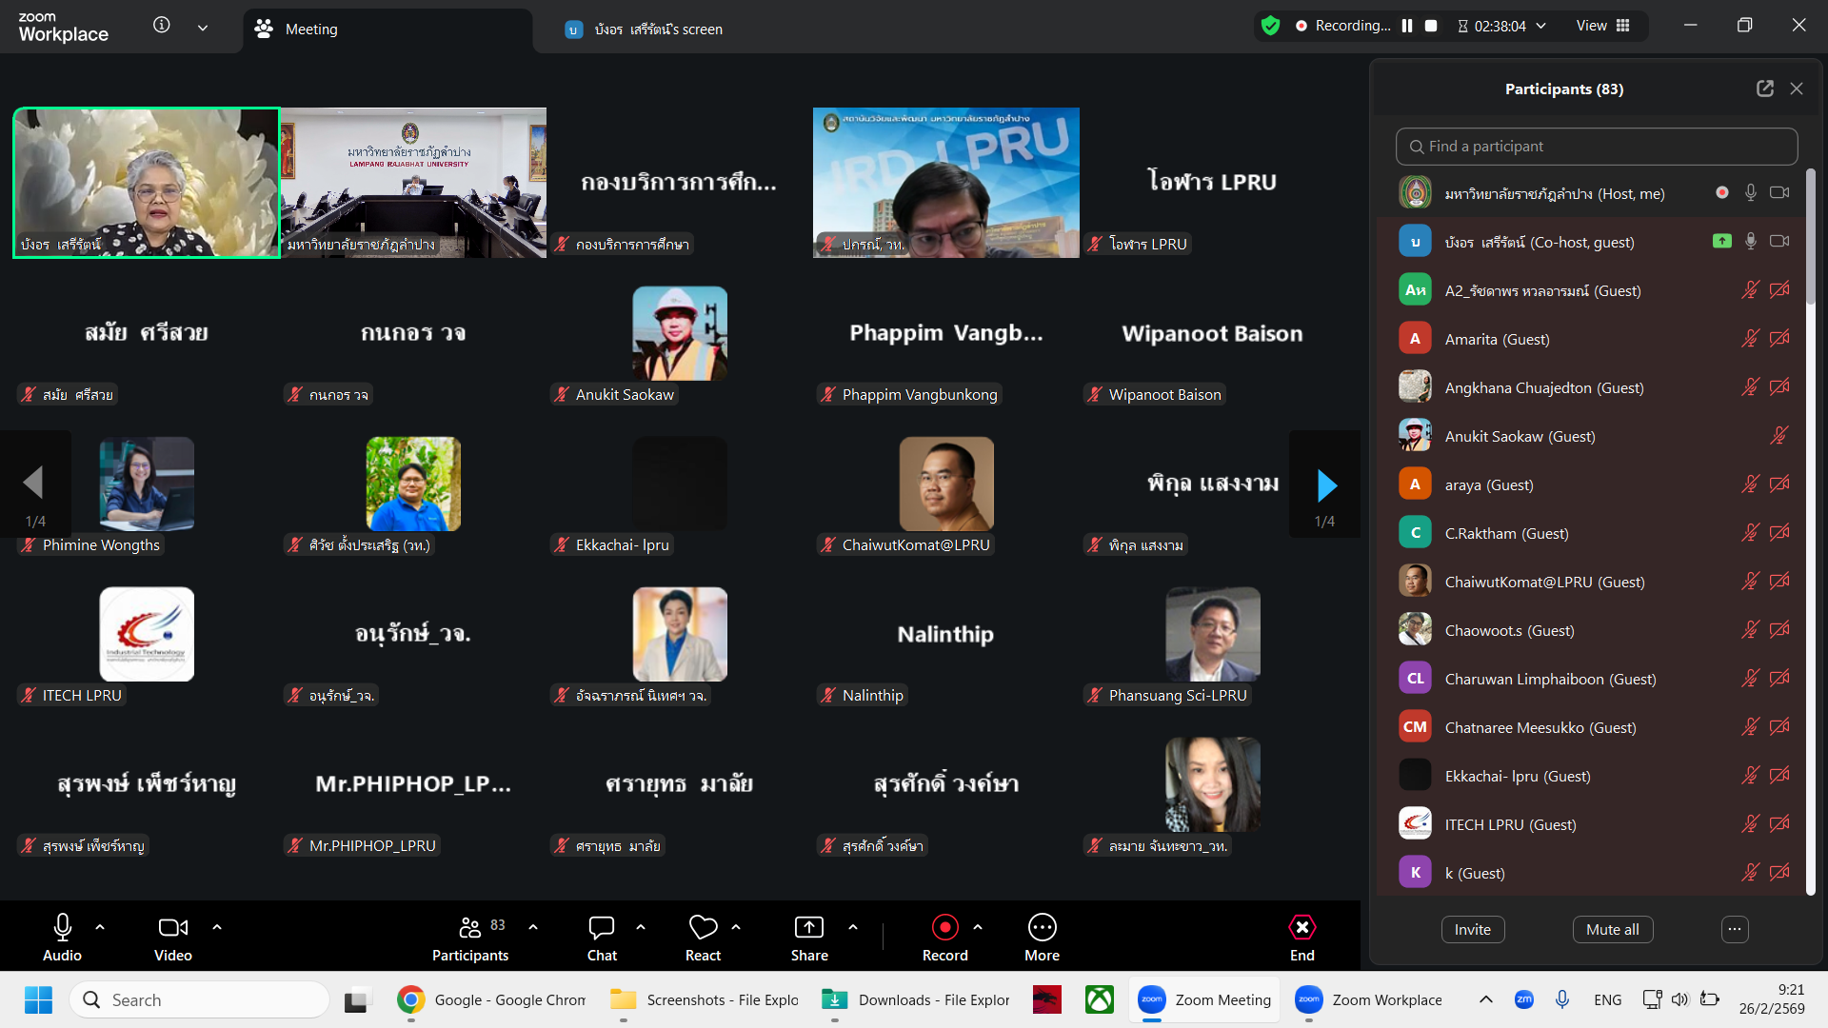Screen dimensions: 1828x1028
Task: Open the View layout menu
Action: (1603, 26)
